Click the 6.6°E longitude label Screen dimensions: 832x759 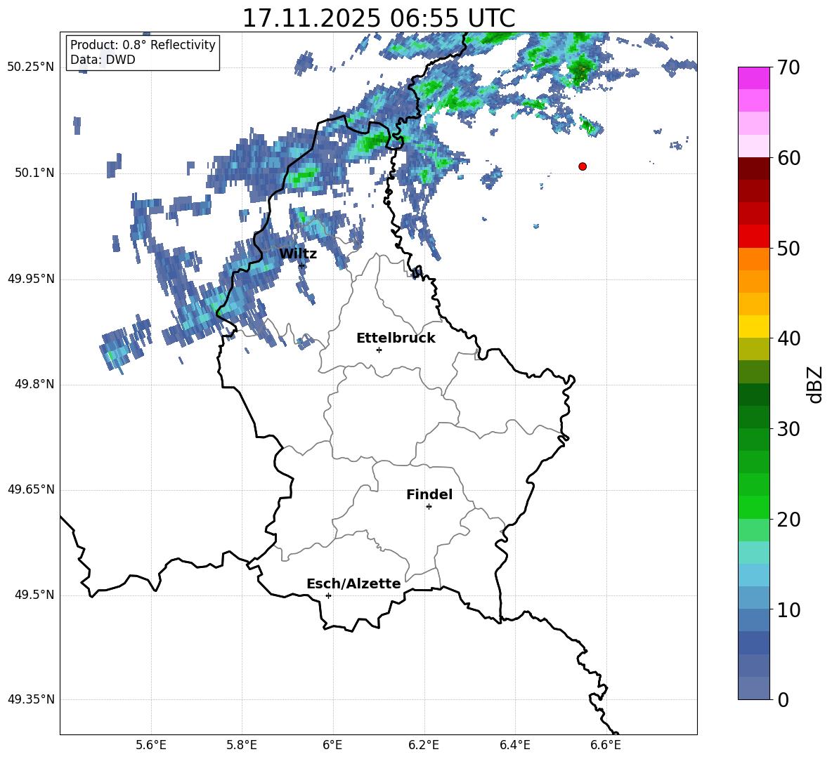point(606,745)
